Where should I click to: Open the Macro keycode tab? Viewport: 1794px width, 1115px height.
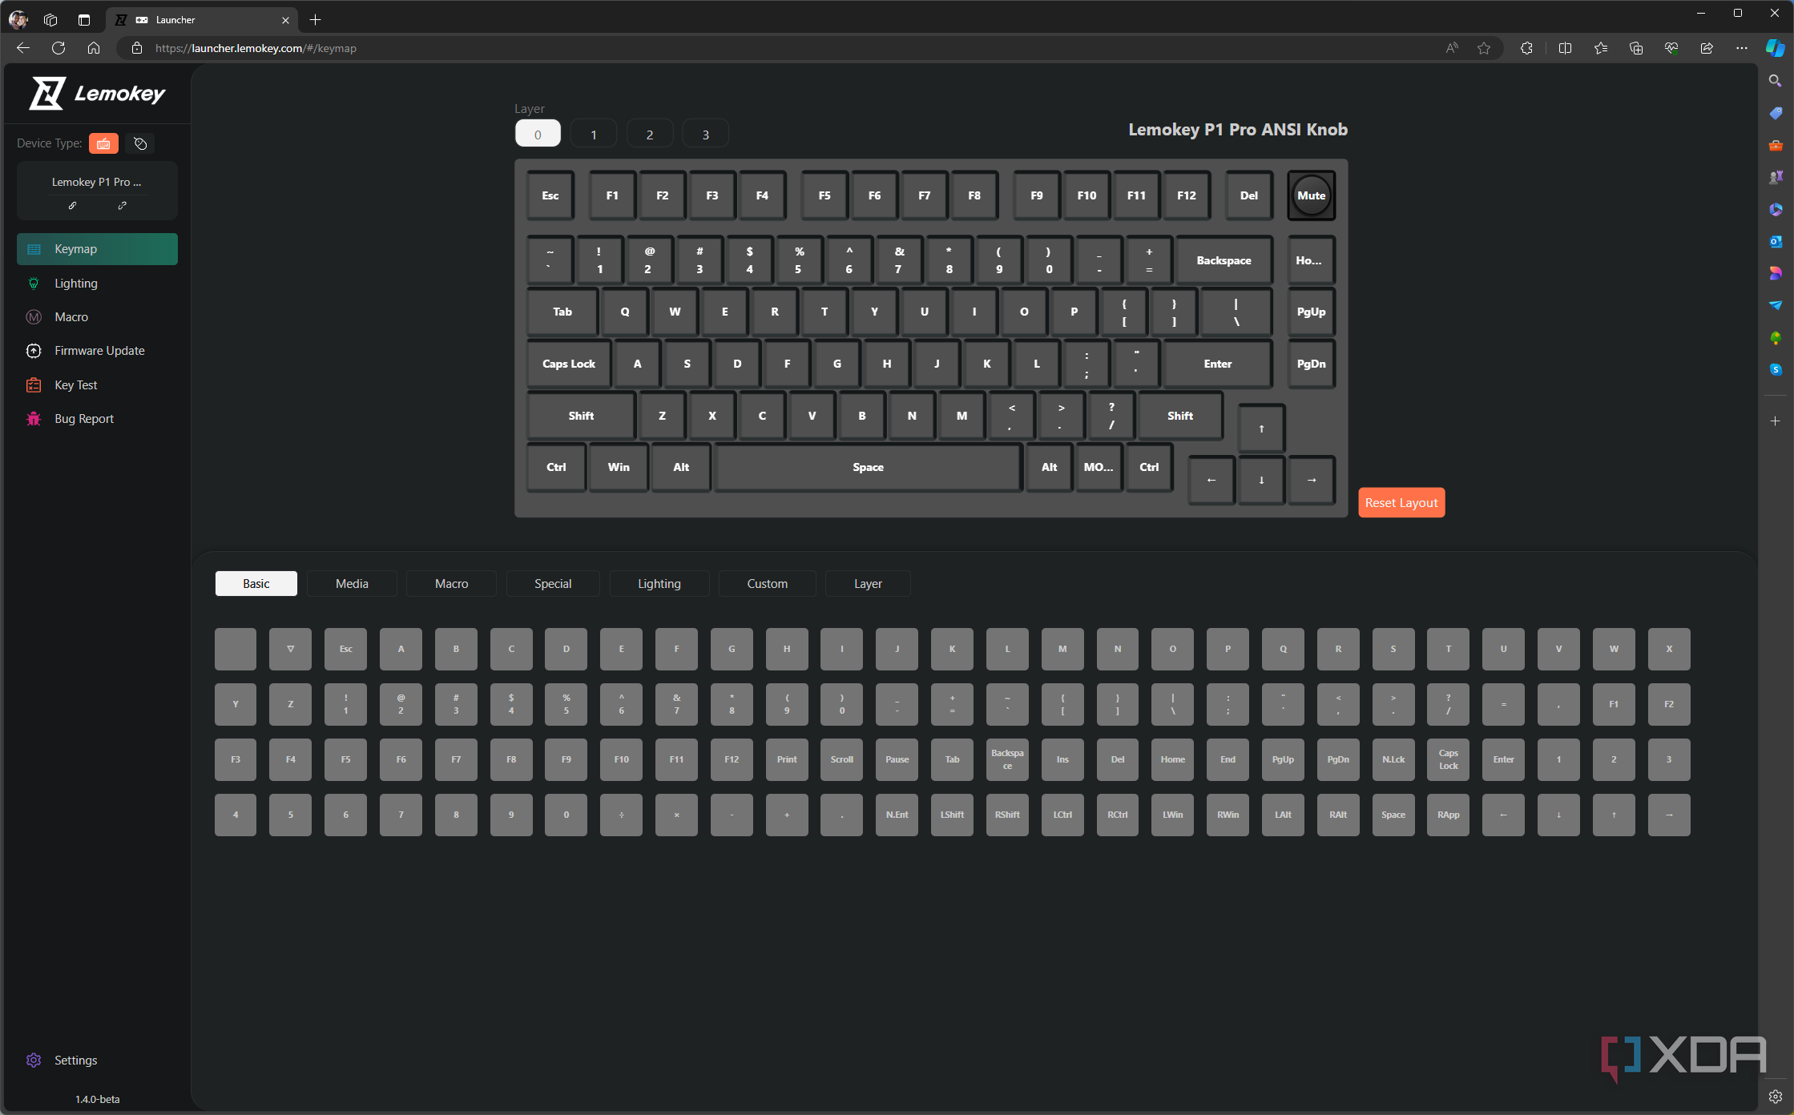(x=451, y=584)
